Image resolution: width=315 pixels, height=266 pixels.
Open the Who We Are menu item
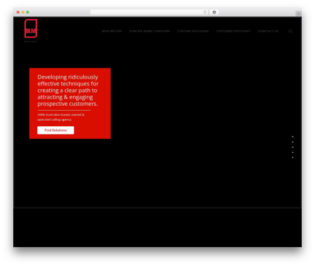tap(112, 31)
